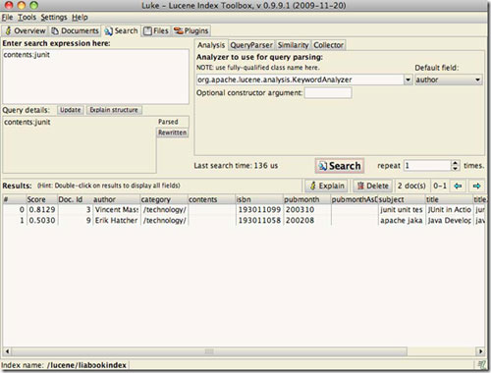Click the Delete result button
Viewport: 491px width, 373px height.
coord(372,186)
